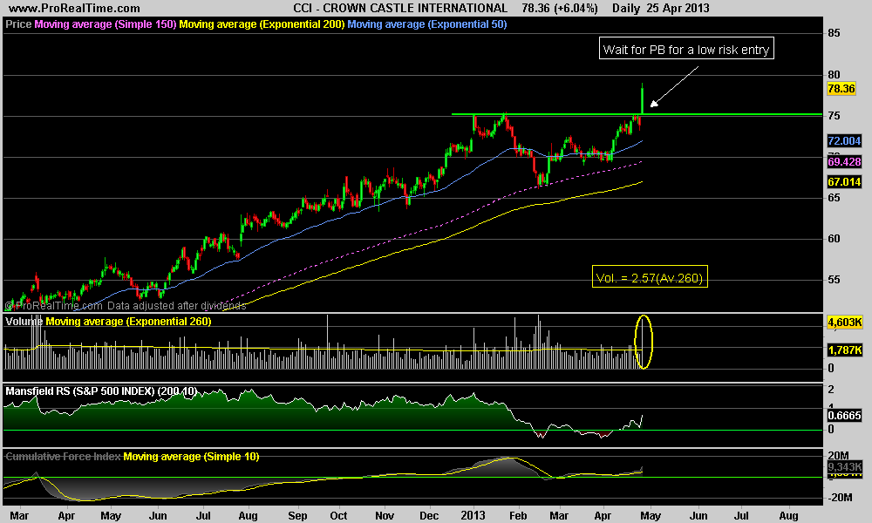Image resolution: width=872 pixels, height=523 pixels.
Task: Click the Mansfield RS (S&P 500 INDEX) label
Action: tap(101, 391)
